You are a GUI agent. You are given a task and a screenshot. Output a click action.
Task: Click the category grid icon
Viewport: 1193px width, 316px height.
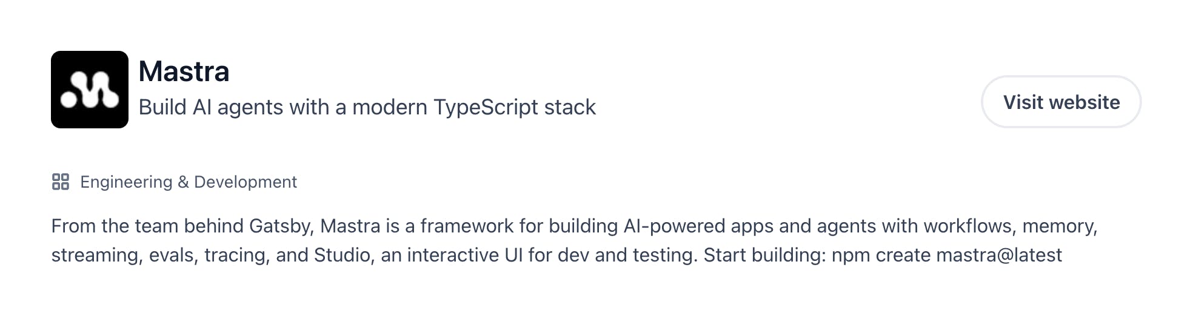[x=61, y=182]
